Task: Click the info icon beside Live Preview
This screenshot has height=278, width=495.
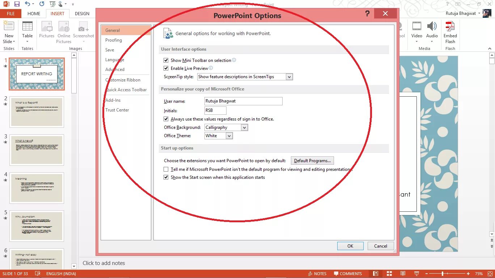Action: pyautogui.click(x=211, y=68)
